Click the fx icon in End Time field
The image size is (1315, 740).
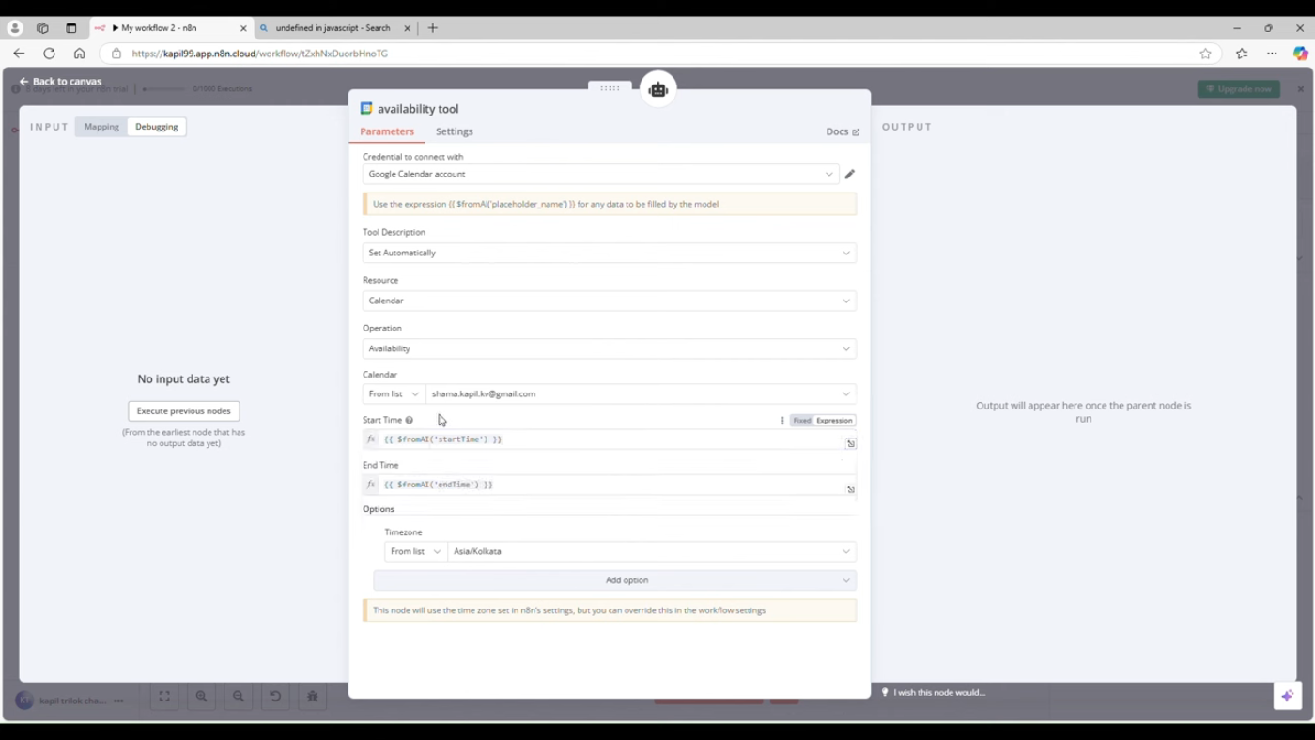pos(371,485)
